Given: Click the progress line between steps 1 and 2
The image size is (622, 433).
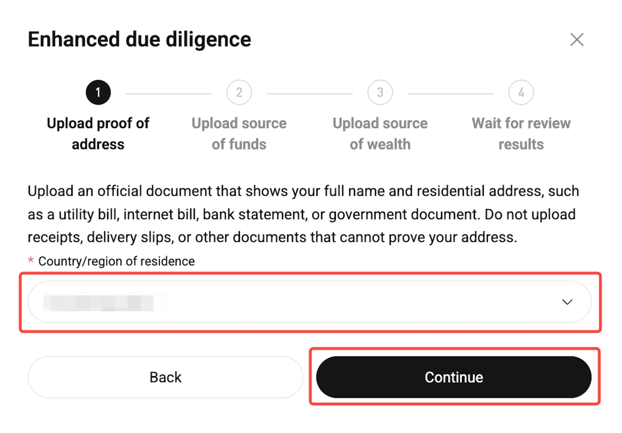Looking at the screenshot, I should [x=169, y=92].
